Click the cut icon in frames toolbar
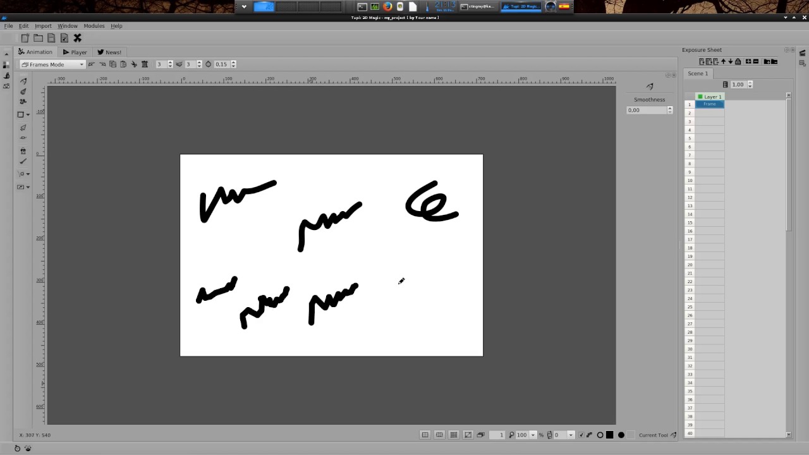The image size is (809, 455). [133, 64]
